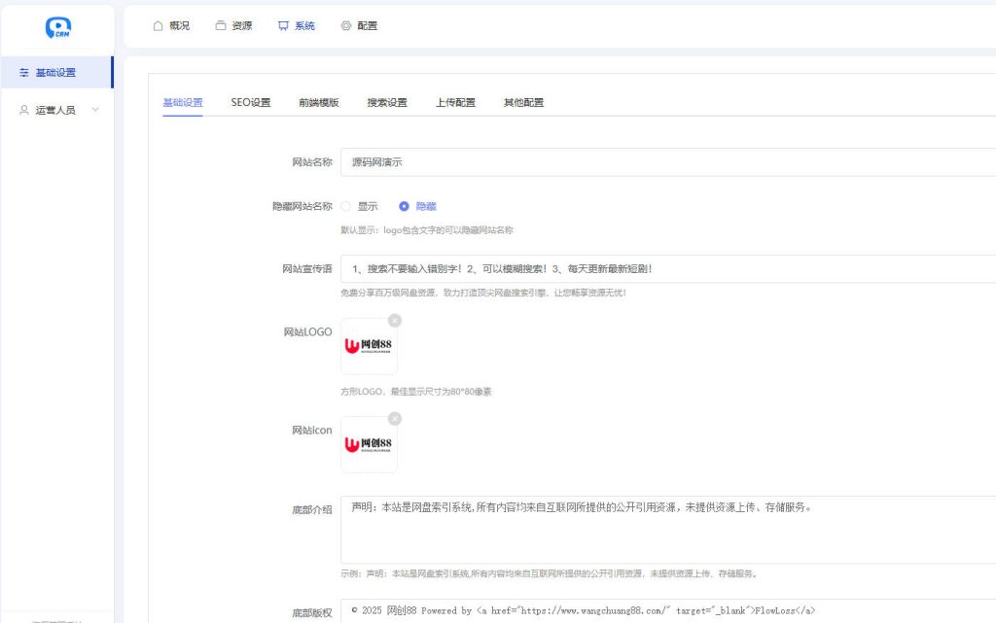
Task: Open the 配置 top menu
Action: tap(360, 25)
